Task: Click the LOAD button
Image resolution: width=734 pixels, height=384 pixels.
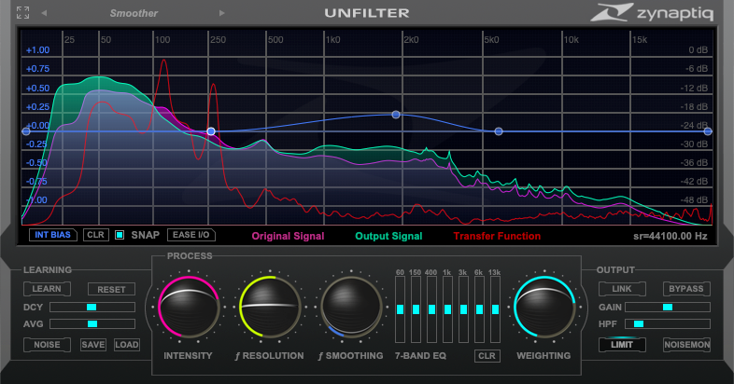Action: pyautogui.click(x=127, y=345)
